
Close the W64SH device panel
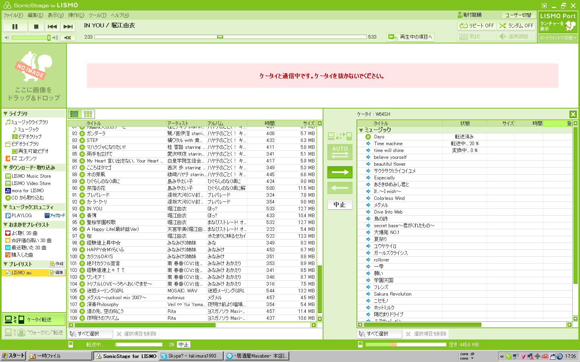[x=573, y=114]
